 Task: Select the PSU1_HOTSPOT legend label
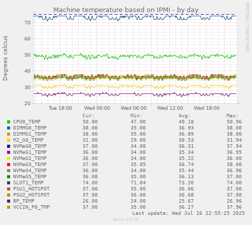[31, 189]
